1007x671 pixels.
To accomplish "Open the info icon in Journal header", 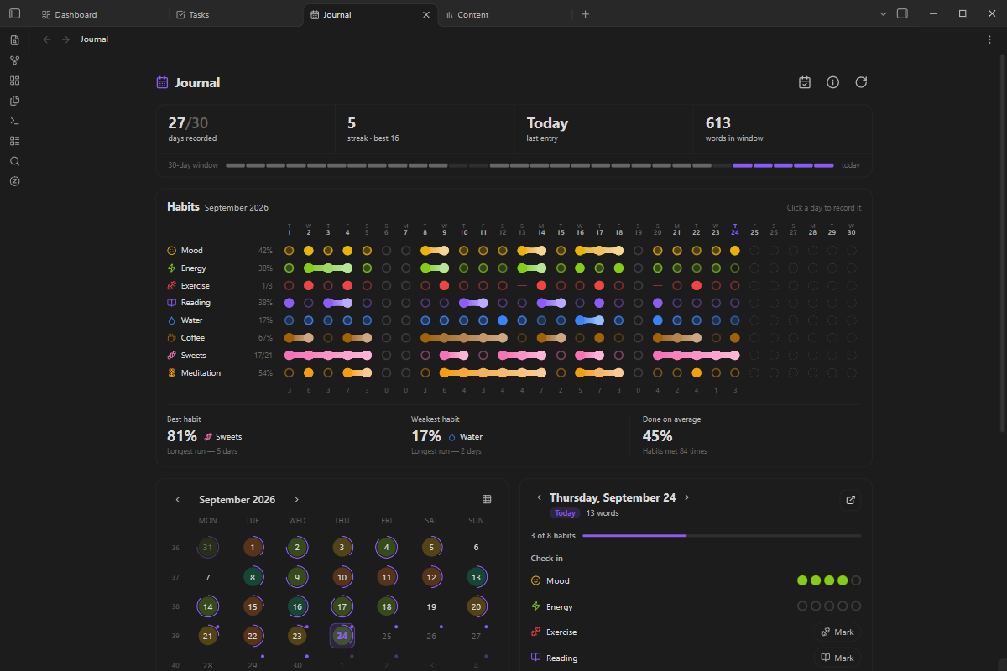I will tap(832, 82).
